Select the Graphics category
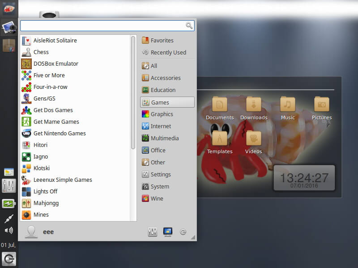The image size is (358, 268). point(162,114)
